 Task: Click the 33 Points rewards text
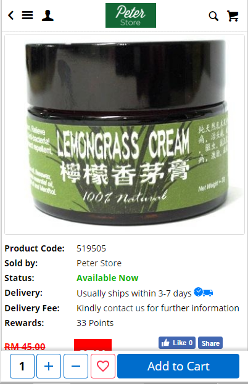[95, 323]
